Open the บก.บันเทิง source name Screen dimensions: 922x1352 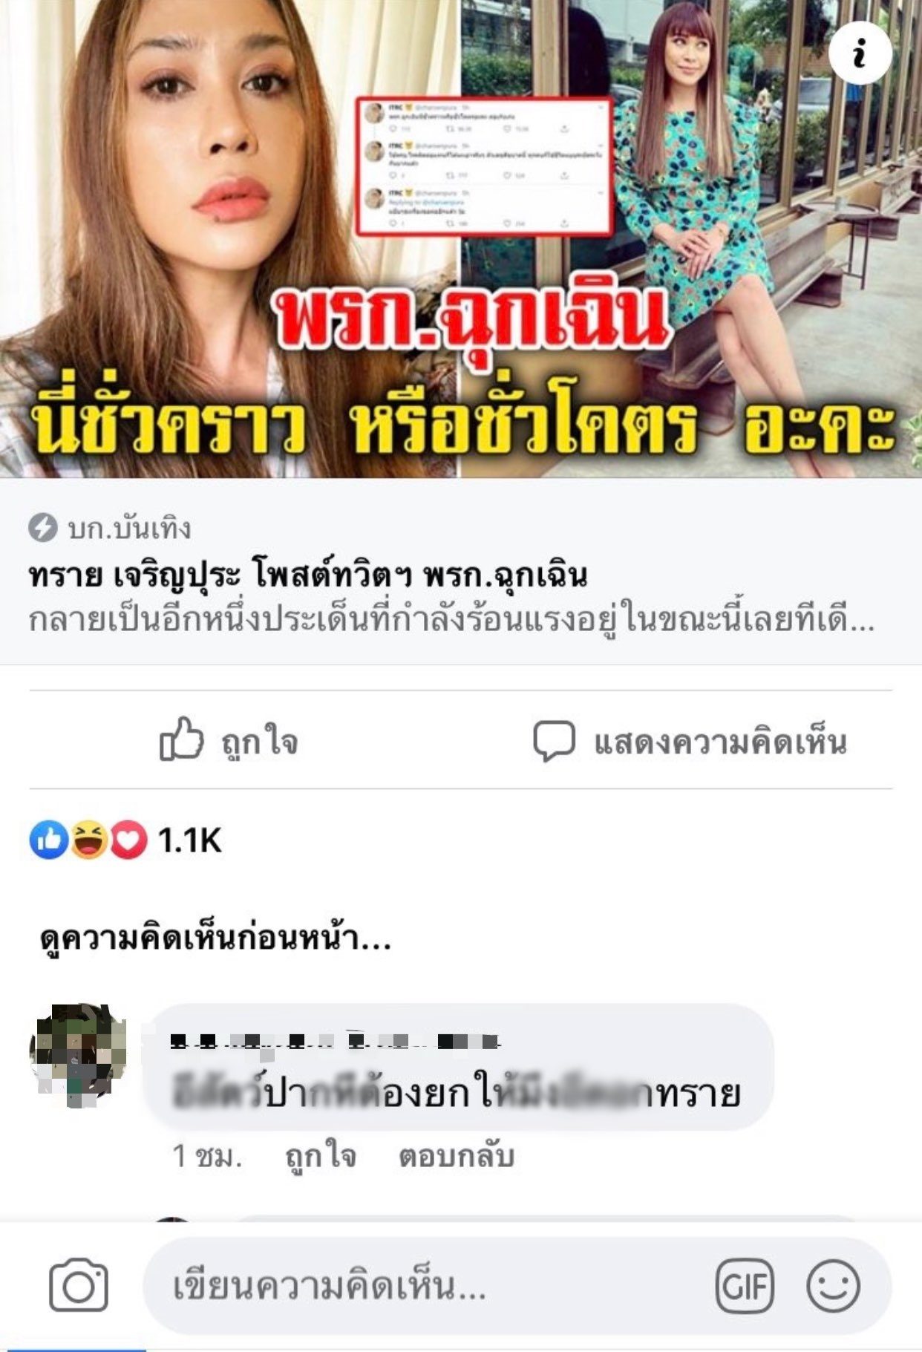129,529
